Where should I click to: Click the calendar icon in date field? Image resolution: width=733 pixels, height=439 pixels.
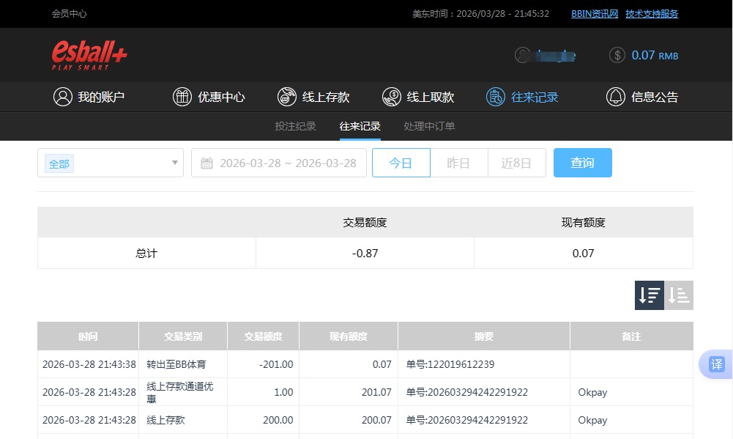tap(206, 163)
